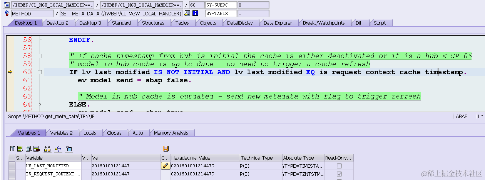The width and height of the screenshot is (485, 180).
Task: Click the METHOD event type field
Action: [x=33, y=13]
